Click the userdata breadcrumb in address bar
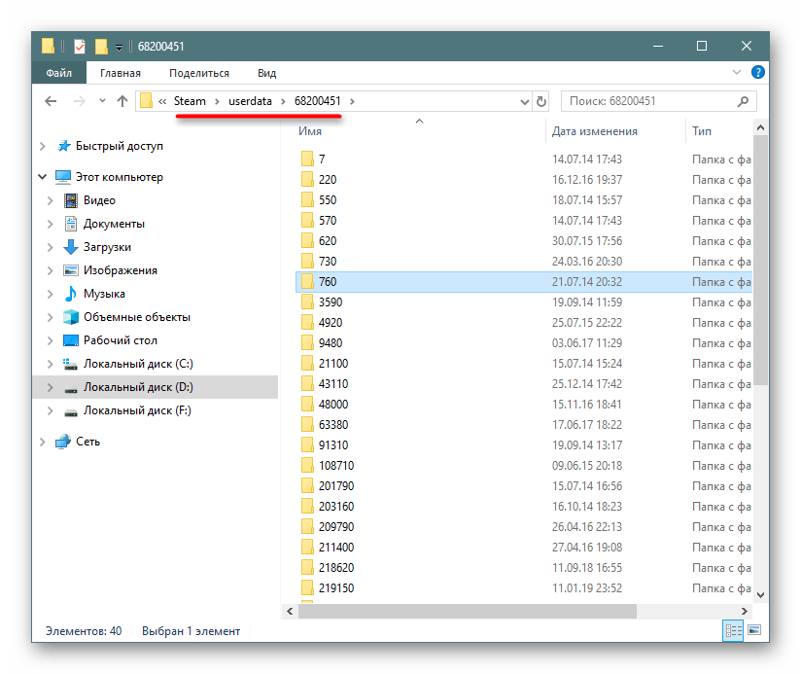This screenshot has width=801, height=674. (251, 101)
